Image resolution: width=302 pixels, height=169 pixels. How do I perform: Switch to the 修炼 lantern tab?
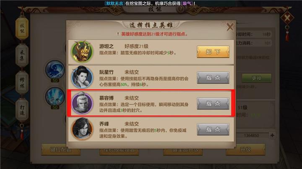tap(22, 83)
